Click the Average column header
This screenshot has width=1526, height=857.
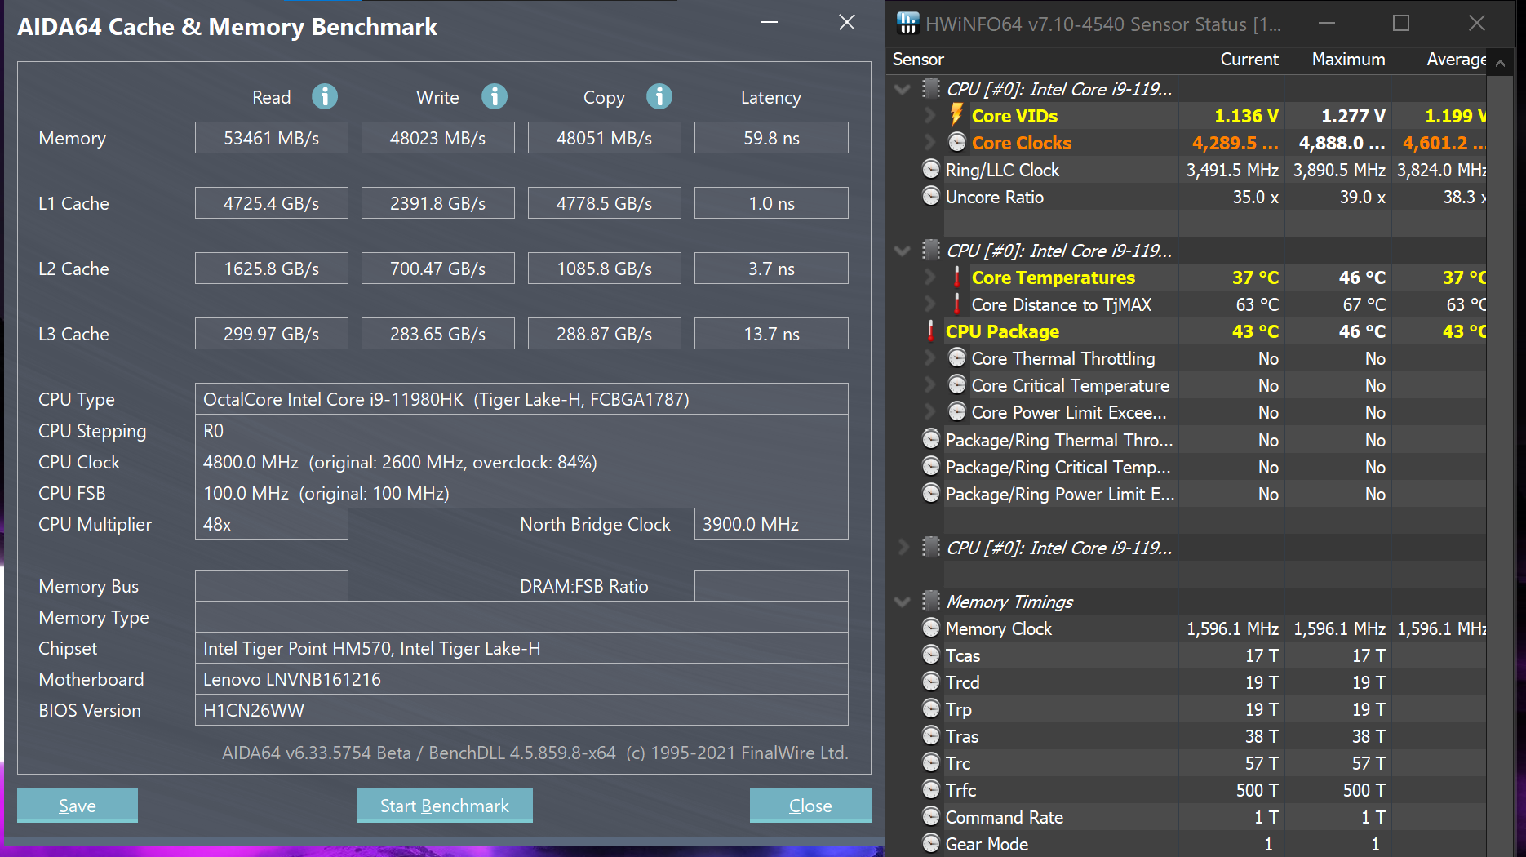click(x=1439, y=60)
